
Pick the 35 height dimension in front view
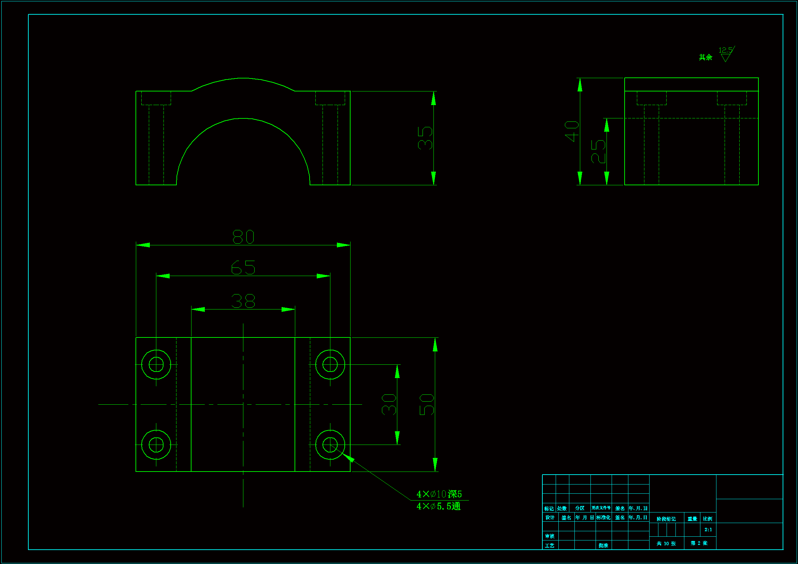click(425, 138)
